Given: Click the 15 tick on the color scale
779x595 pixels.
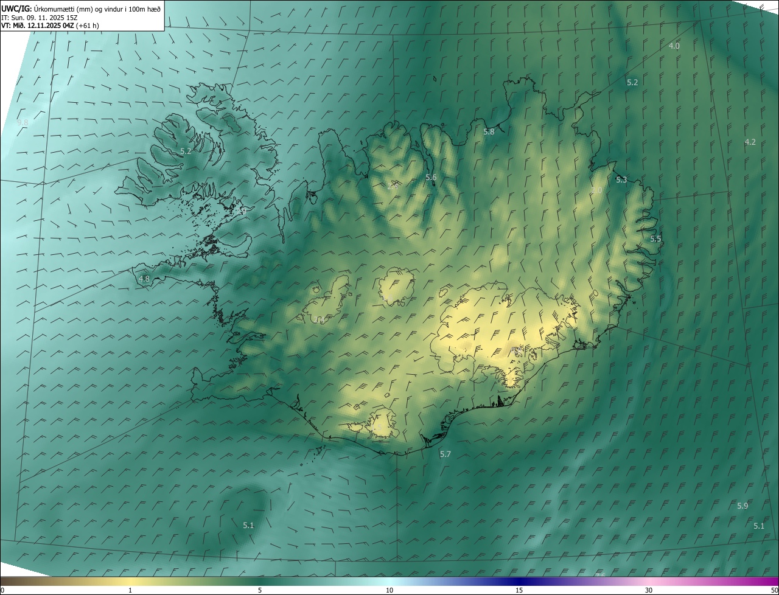Looking at the screenshot, I should click(x=519, y=590).
